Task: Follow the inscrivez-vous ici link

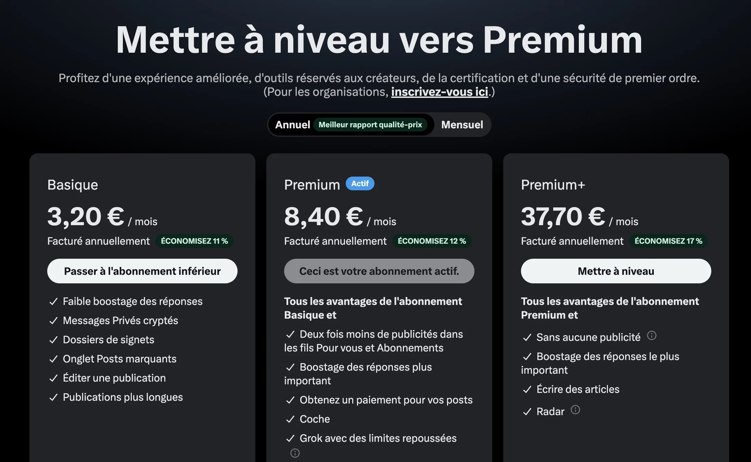Action: (x=440, y=92)
